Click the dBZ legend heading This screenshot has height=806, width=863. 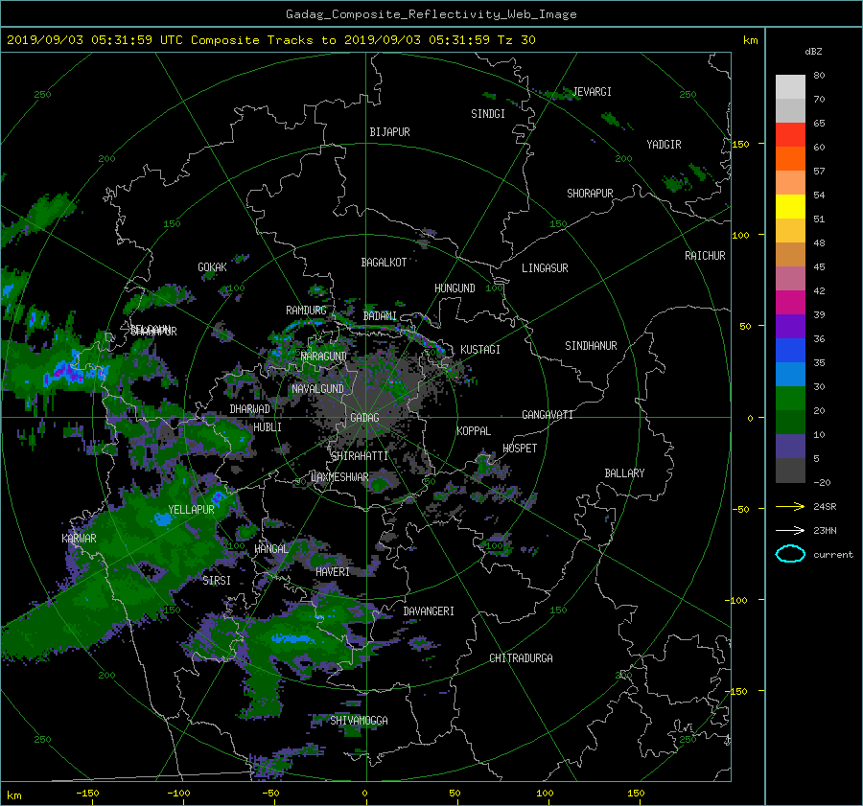[x=813, y=52]
